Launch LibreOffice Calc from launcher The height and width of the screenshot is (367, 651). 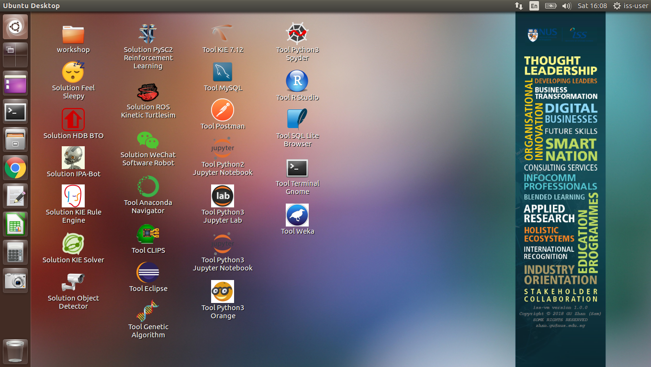15,225
